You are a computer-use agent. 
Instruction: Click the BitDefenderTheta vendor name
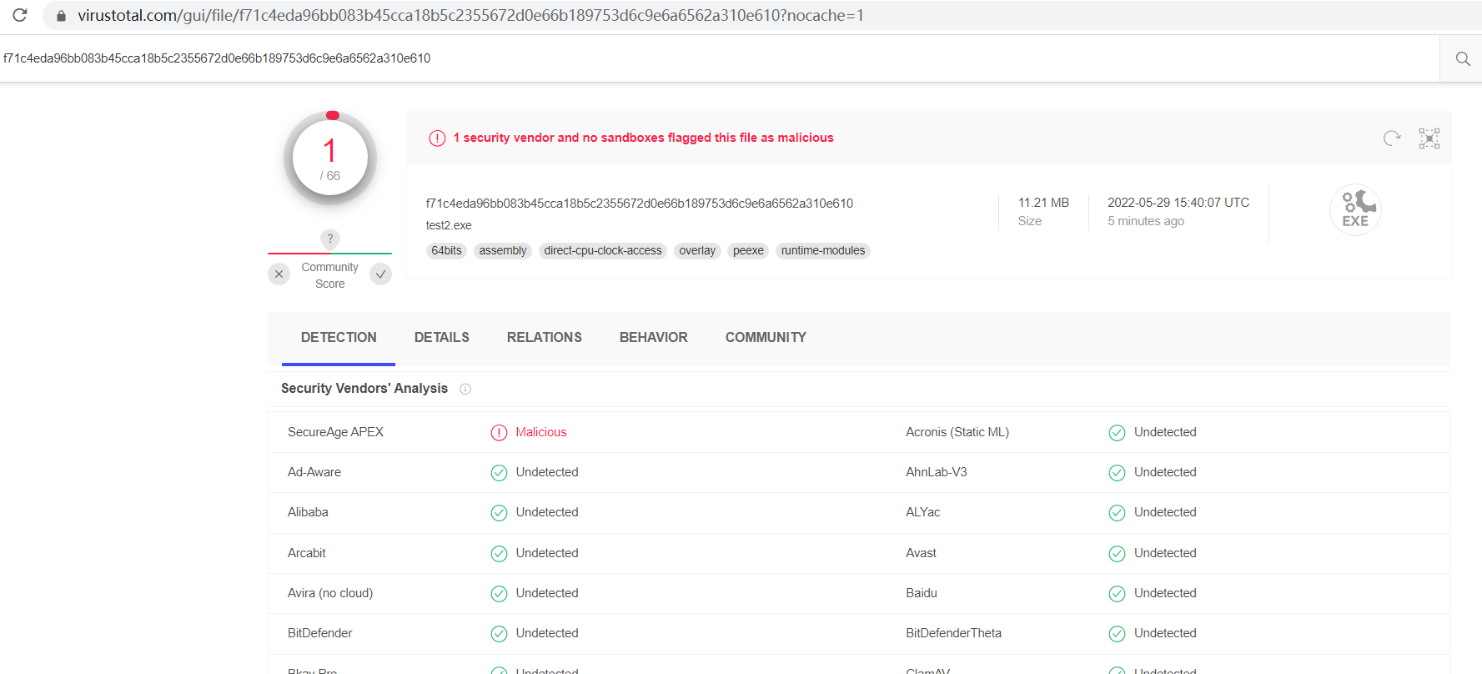(x=954, y=633)
